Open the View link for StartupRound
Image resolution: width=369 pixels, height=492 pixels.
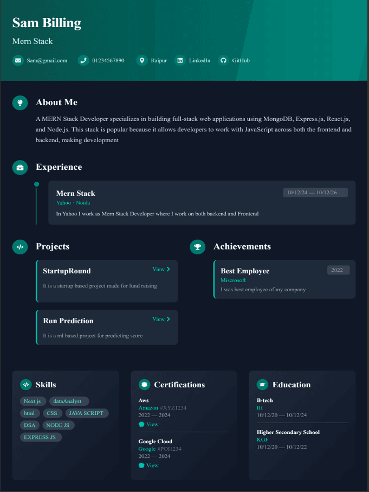(161, 269)
